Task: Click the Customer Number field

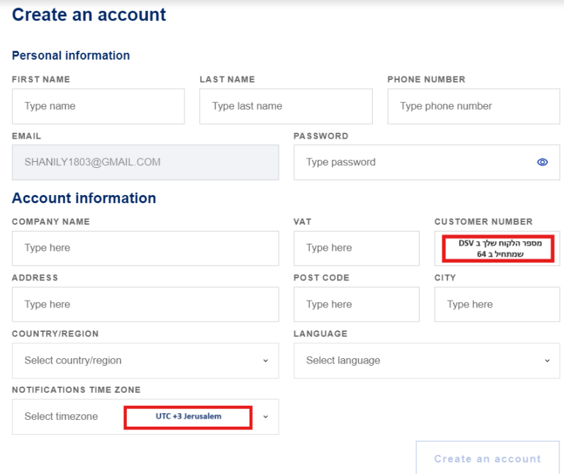Action: (x=497, y=249)
